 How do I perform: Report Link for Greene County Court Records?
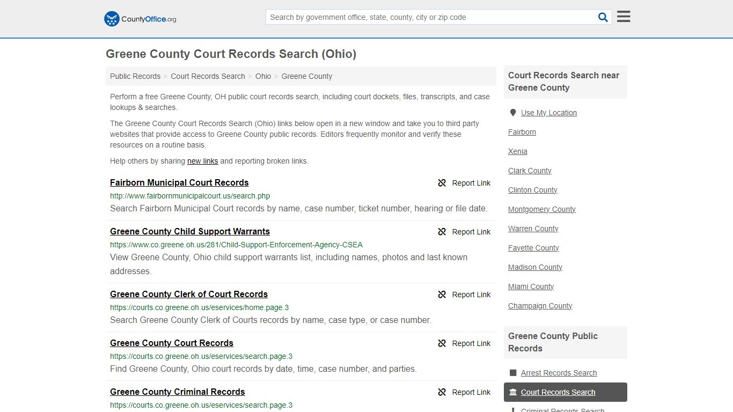(x=471, y=343)
